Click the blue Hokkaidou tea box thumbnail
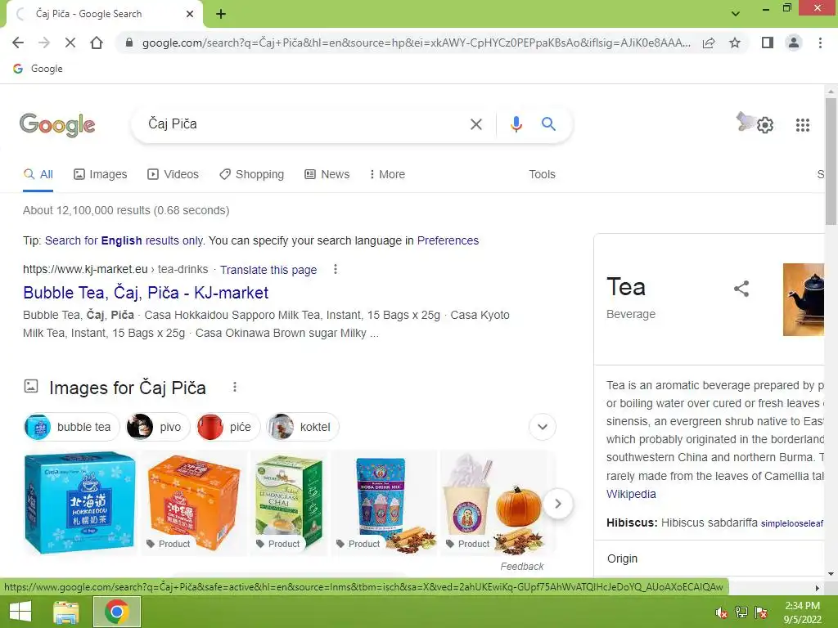838x628 pixels. 80,503
